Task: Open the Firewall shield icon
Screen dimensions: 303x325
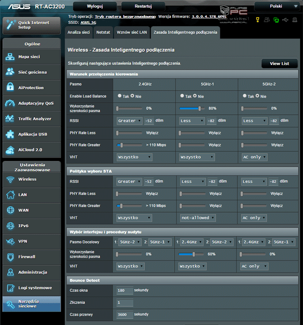Action: point(10,257)
